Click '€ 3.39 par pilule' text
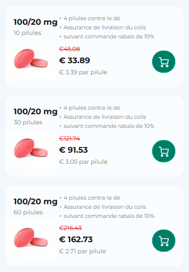Image resolution: width=189 pixels, height=272 pixels. [x=83, y=72]
